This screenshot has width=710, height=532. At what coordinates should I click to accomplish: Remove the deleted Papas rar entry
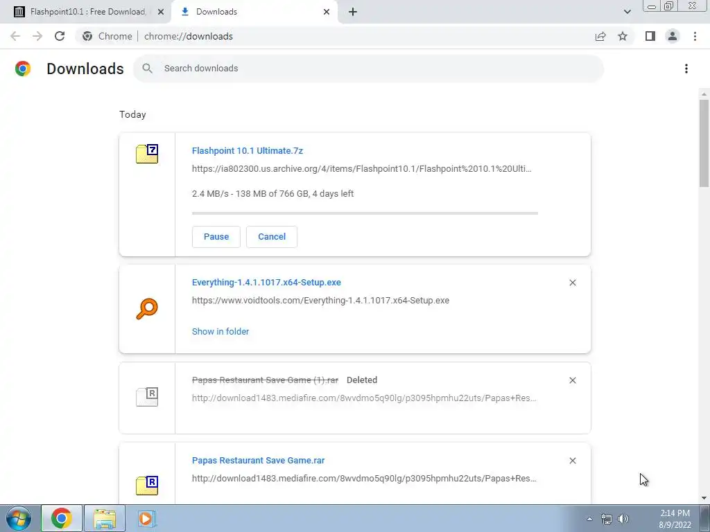[572, 380]
